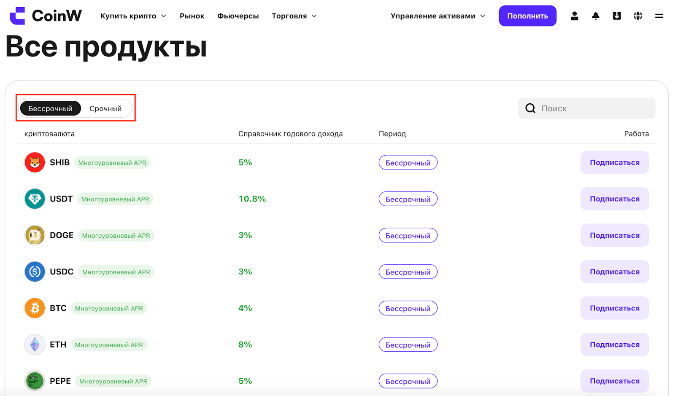Click the SHIB coin icon
Image resolution: width=675 pixels, height=396 pixels.
35,162
